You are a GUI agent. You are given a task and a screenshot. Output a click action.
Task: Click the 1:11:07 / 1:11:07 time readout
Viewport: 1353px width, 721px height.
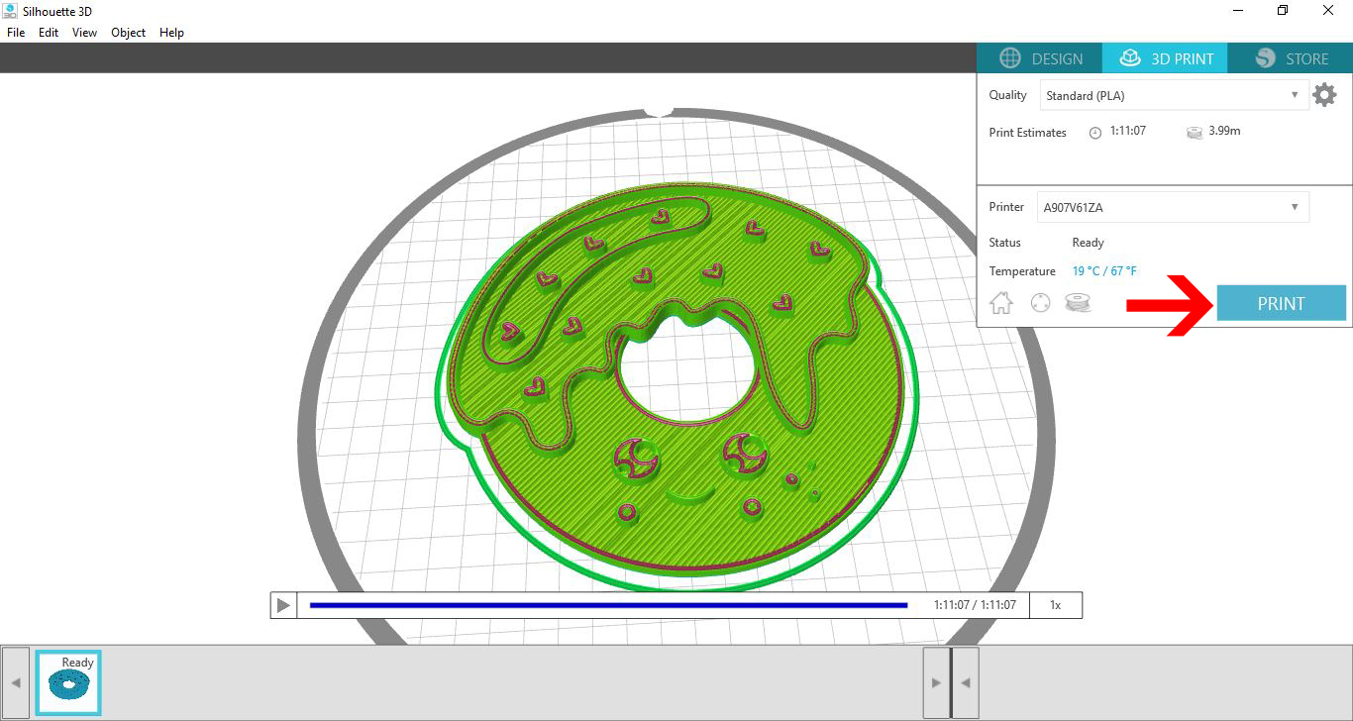(x=975, y=605)
